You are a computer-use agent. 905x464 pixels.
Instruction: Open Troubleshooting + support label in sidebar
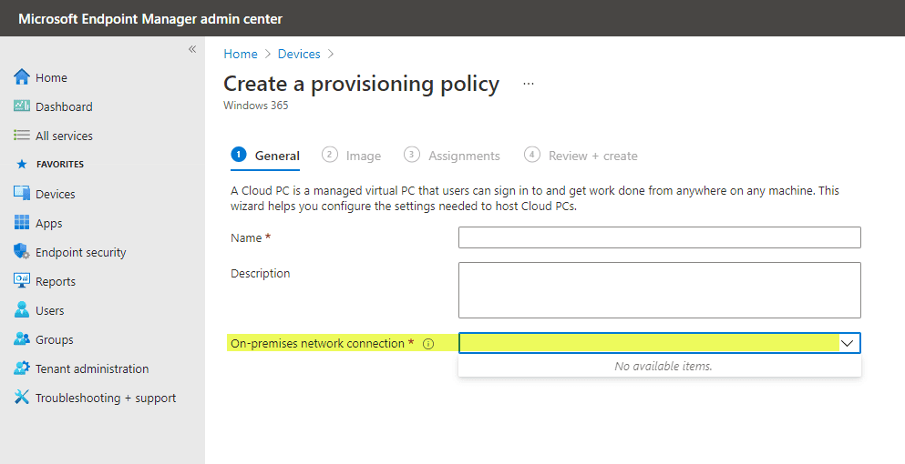[x=106, y=398]
